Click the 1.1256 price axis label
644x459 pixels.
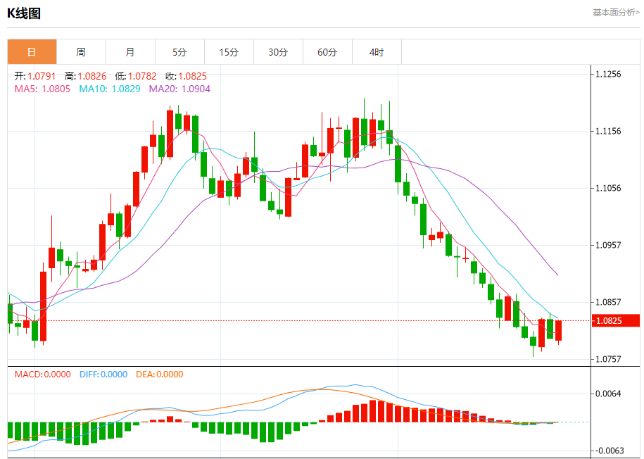(x=608, y=74)
